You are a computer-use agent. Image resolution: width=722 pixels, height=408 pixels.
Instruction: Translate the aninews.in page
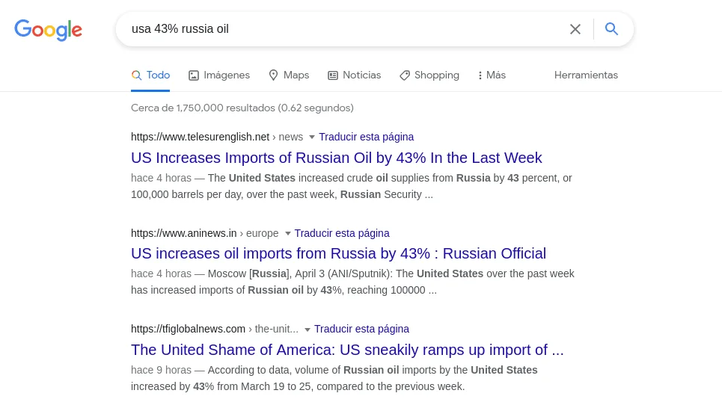(342, 234)
